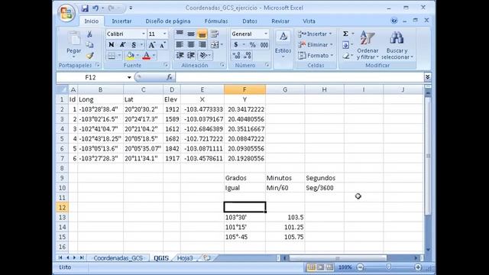
Task: Insert a new worksheet tab
Action: (207, 258)
